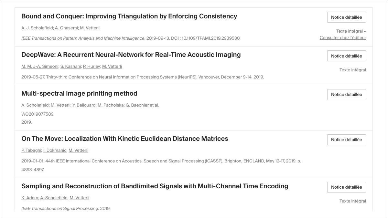The width and height of the screenshot is (388, 218).
Task: Select author Y. Bellouard
Action: pos(84,105)
